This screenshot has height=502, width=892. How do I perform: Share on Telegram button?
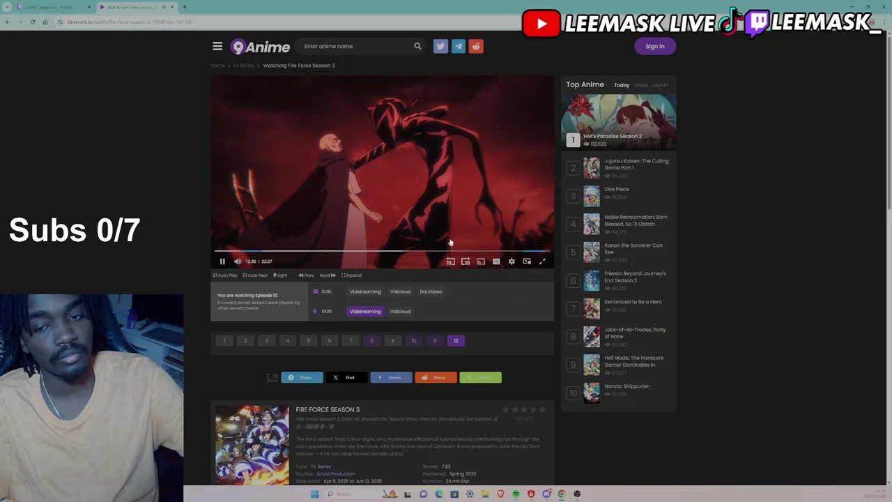tap(302, 378)
